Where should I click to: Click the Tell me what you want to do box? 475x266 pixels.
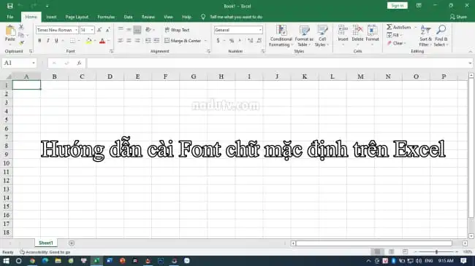point(236,17)
